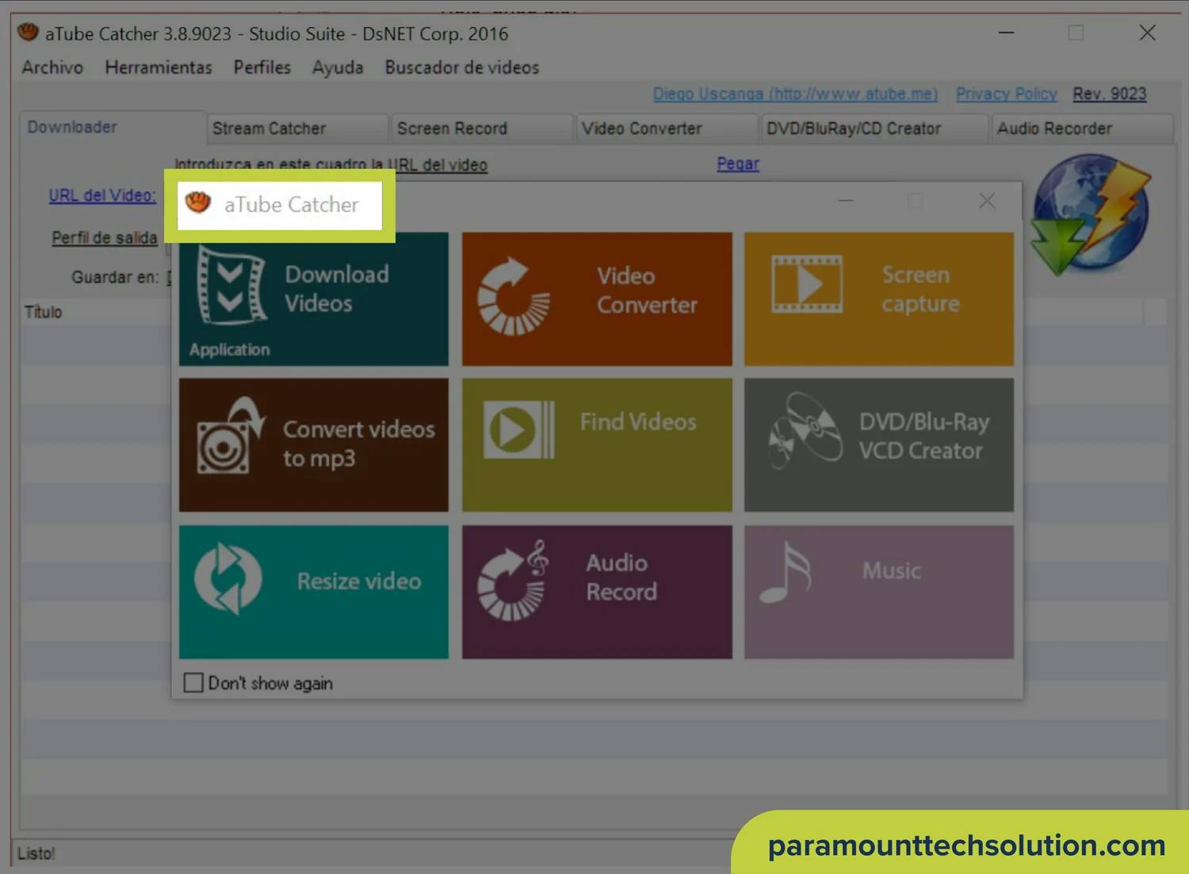
Task: Open the Screen capture tile
Action: (x=879, y=299)
